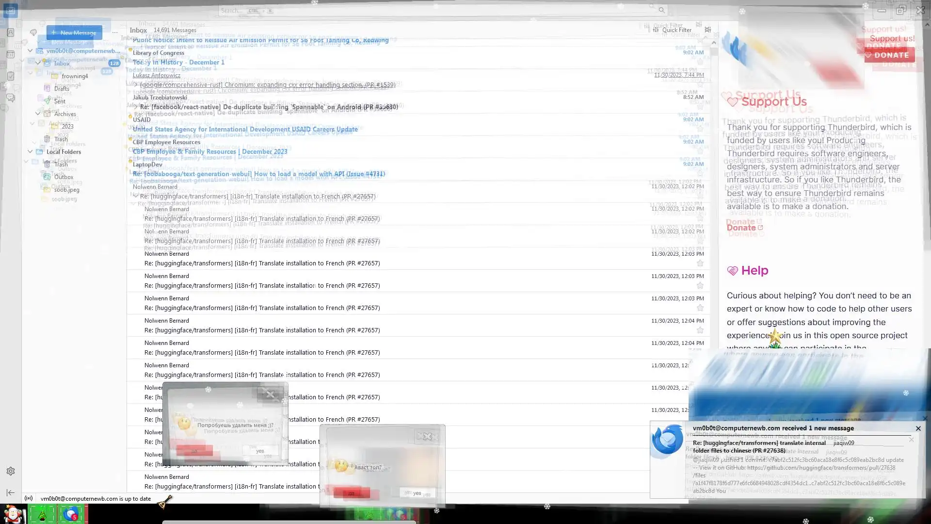Open the folder pane three-dots menu
Screen dimensions: 931x524
[x=115, y=33]
